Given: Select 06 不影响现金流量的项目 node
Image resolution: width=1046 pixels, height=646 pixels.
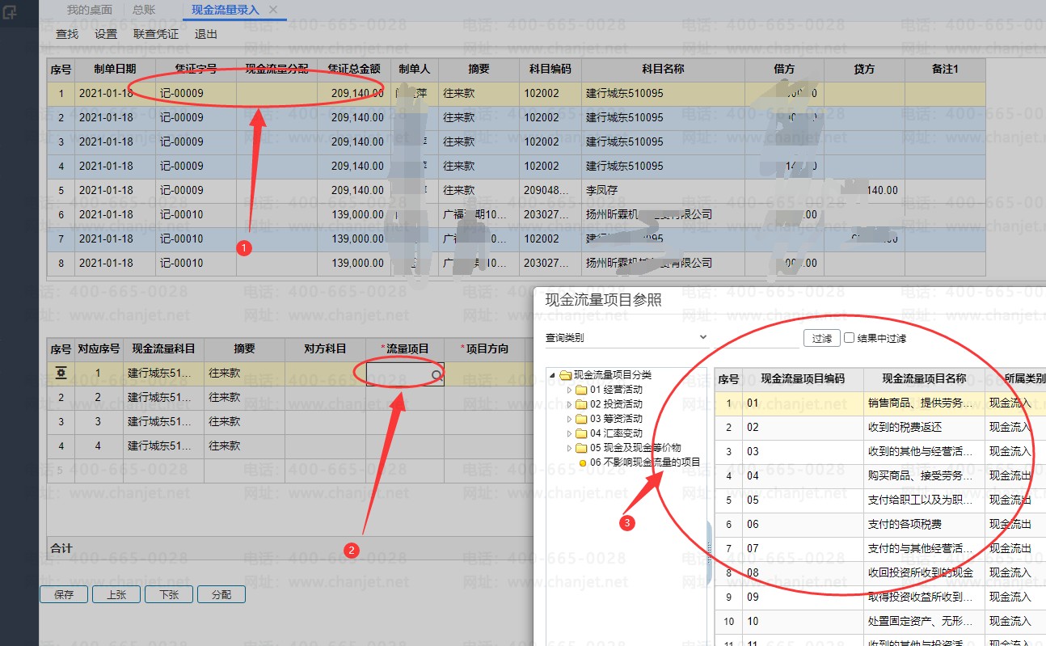Looking at the screenshot, I should click(644, 462).
